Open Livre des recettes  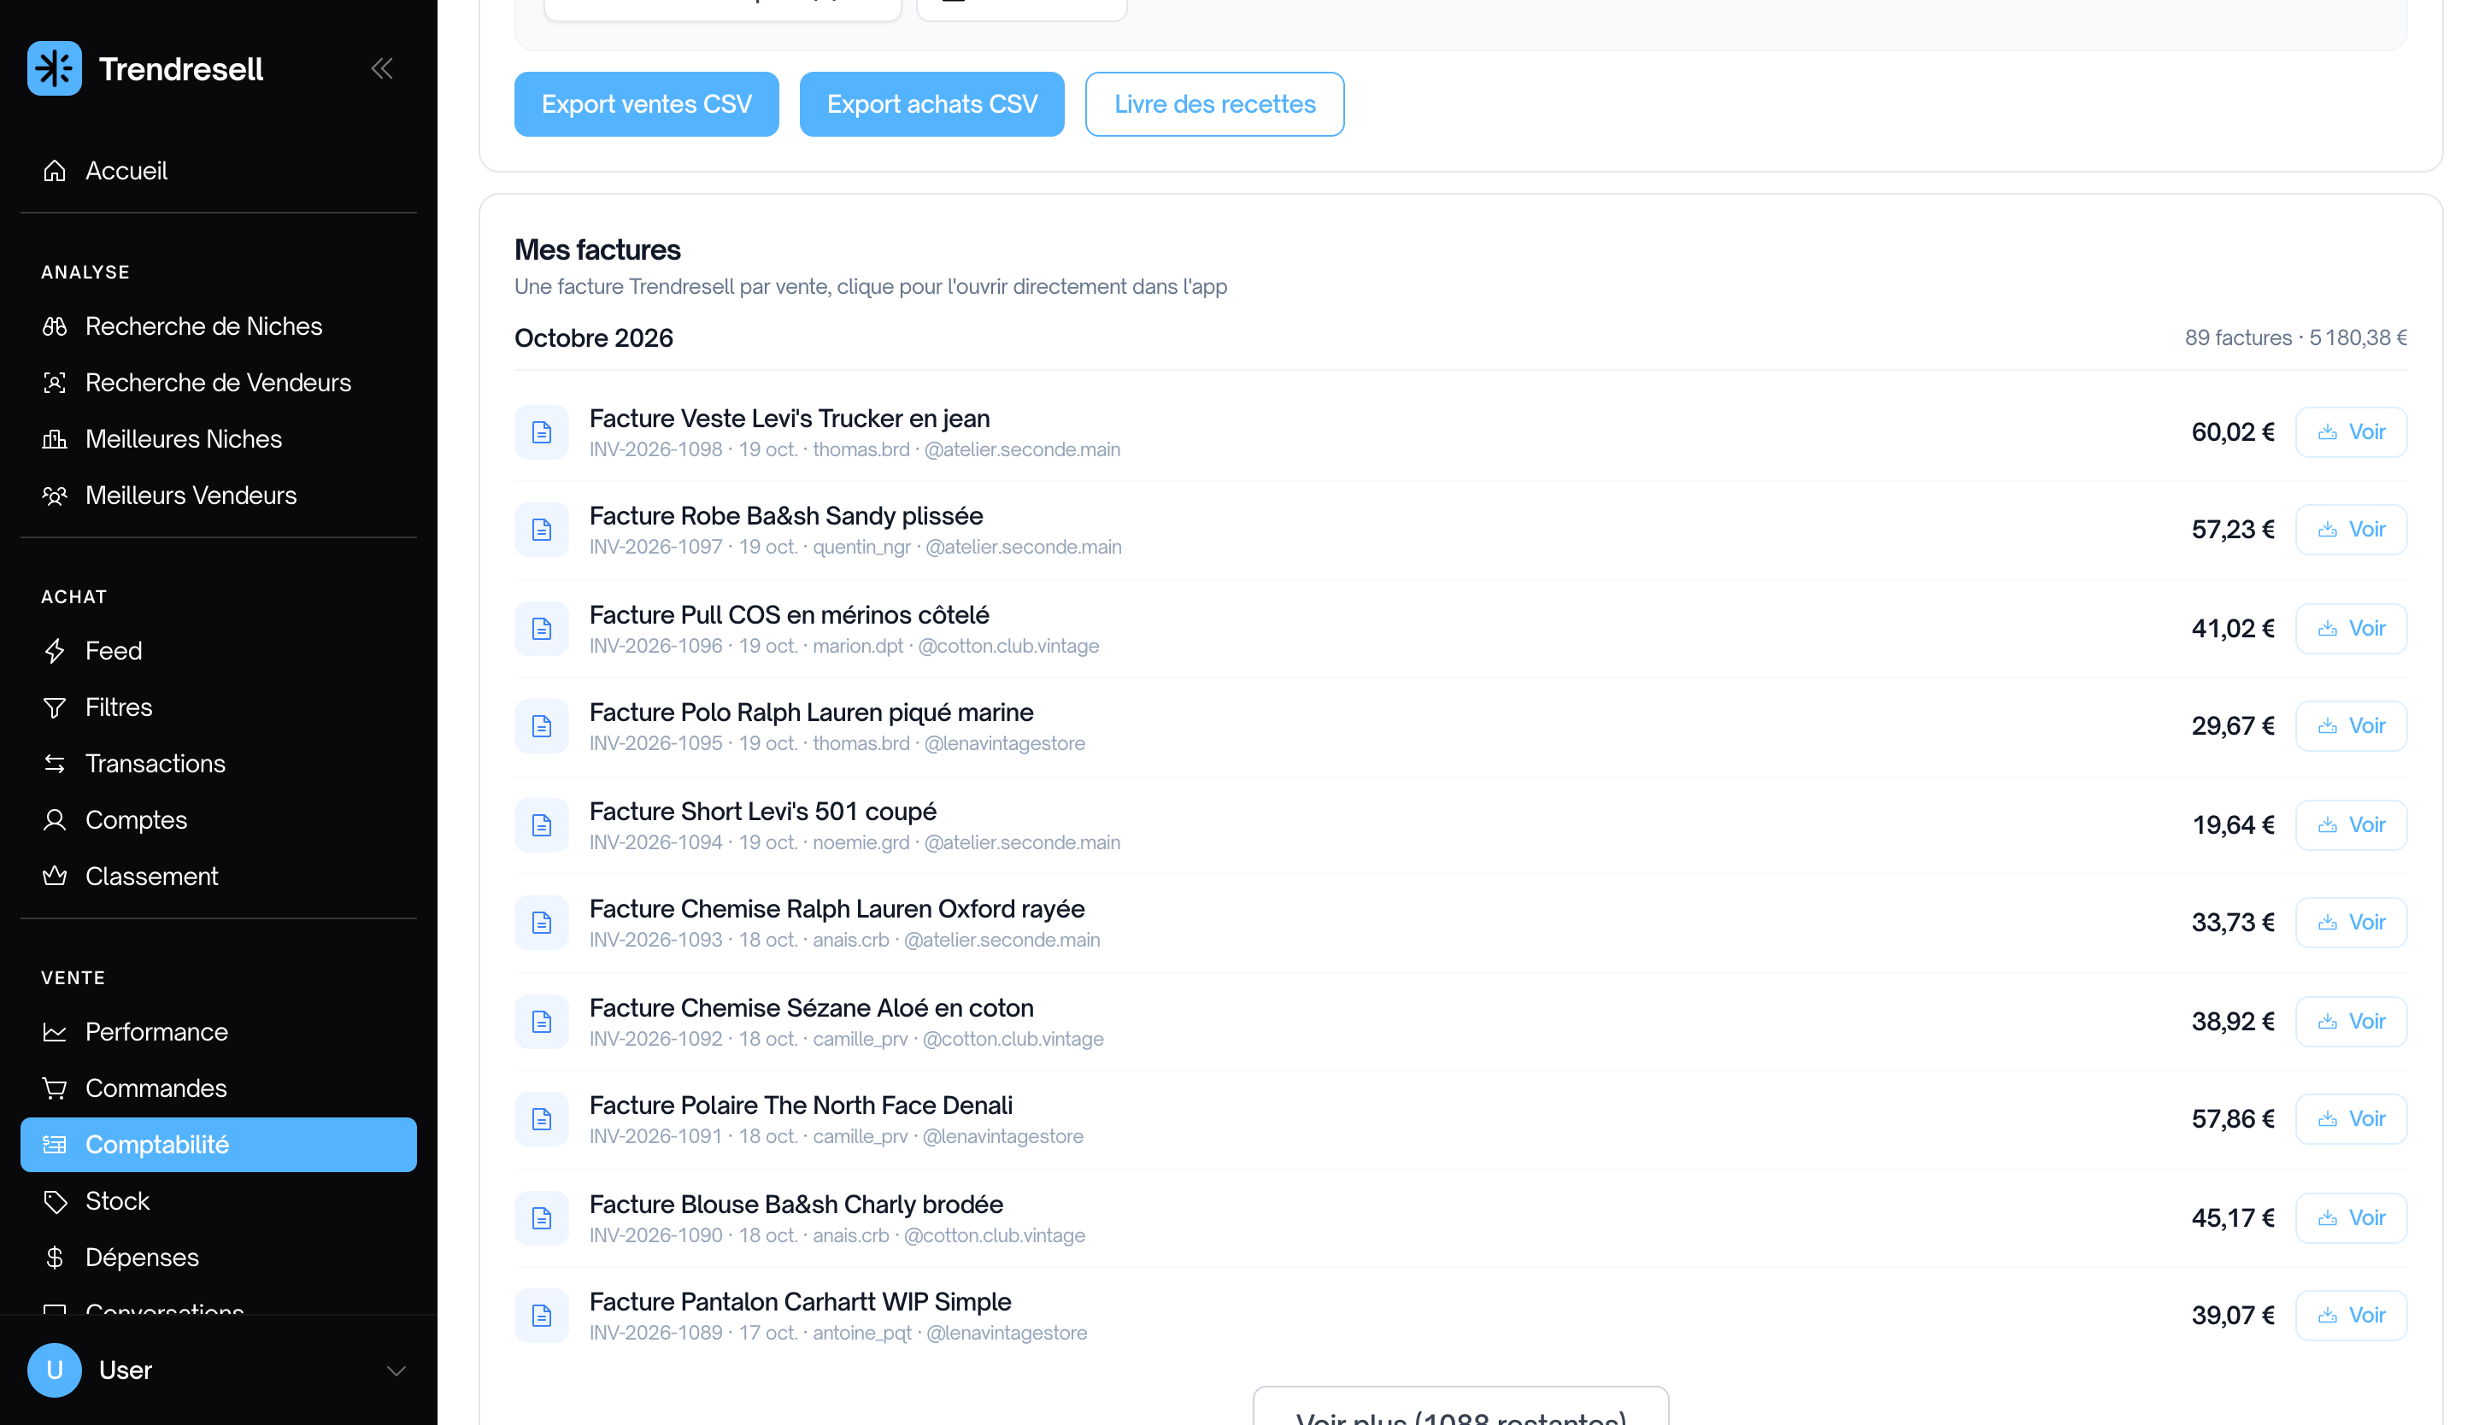click(1214, 103)
